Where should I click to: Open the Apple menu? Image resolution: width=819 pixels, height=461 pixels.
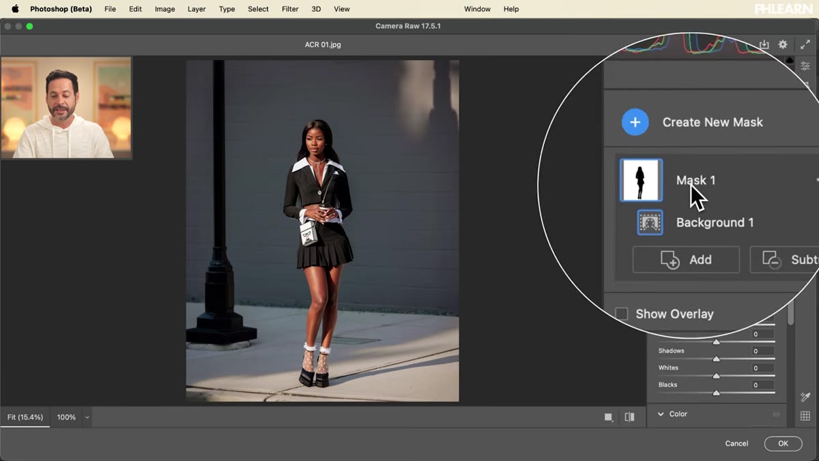tap(15, 9)
